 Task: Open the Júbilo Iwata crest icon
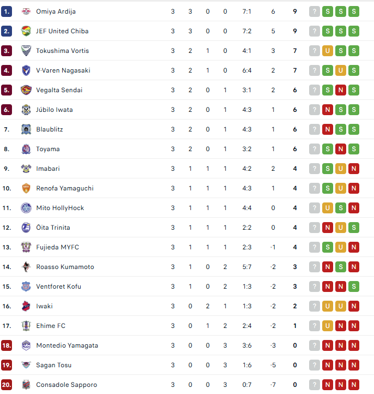coord(26,110)
